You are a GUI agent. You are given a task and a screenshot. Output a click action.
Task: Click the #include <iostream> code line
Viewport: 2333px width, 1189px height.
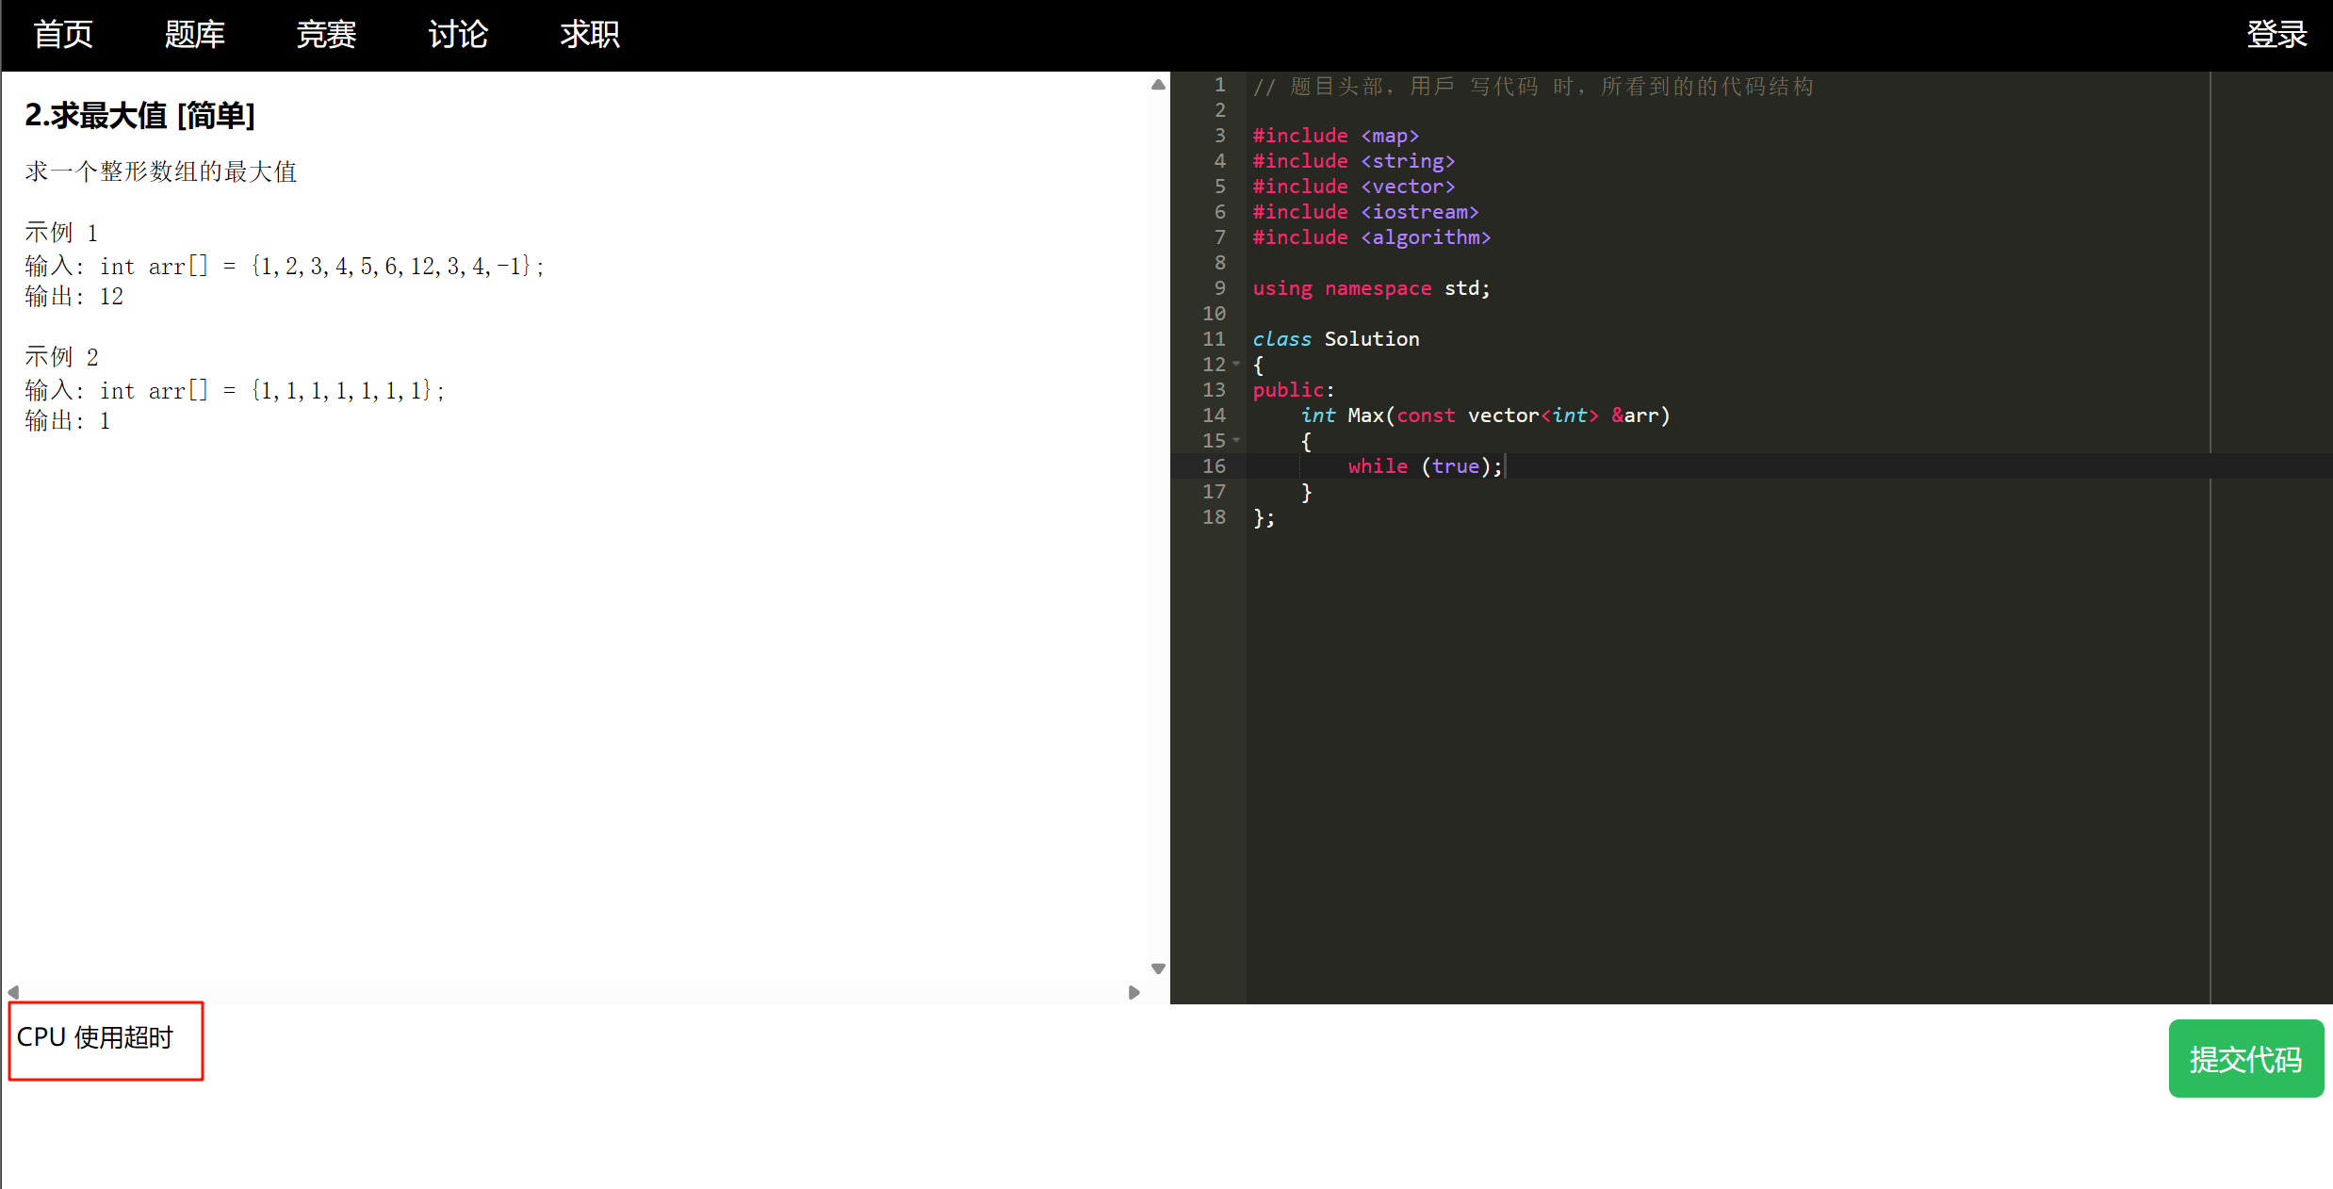1365,212
